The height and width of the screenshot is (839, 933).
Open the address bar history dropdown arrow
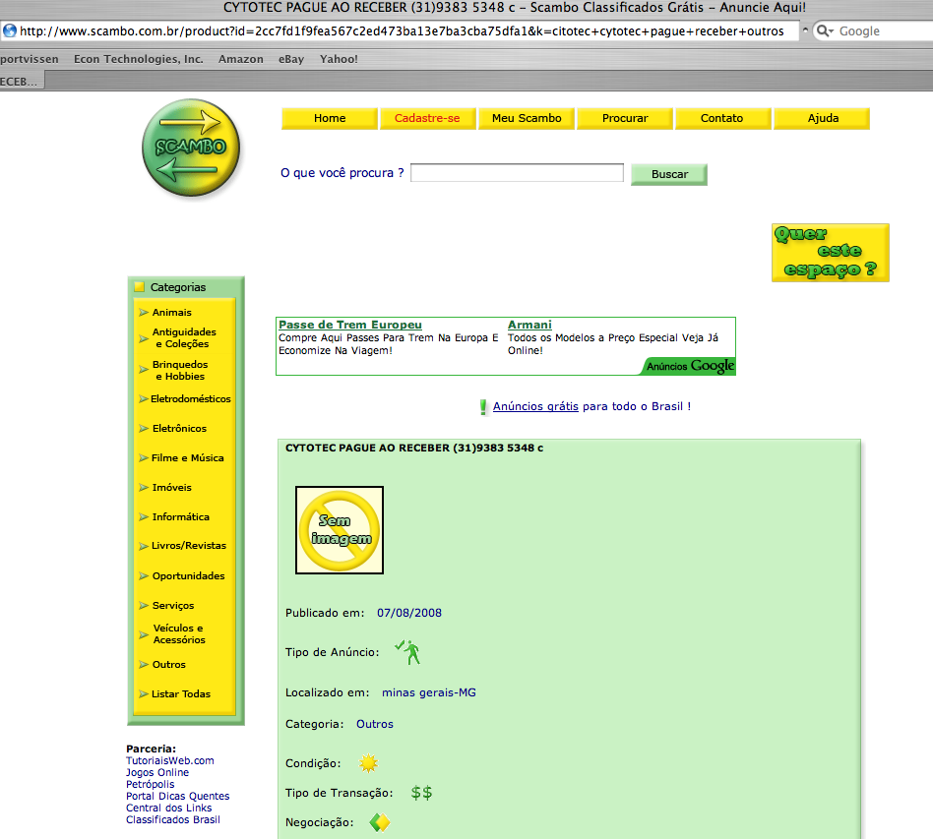(x=806, y=30)
